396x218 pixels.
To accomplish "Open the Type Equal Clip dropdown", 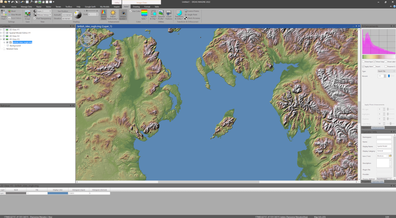I will click(x=386, y=71).
